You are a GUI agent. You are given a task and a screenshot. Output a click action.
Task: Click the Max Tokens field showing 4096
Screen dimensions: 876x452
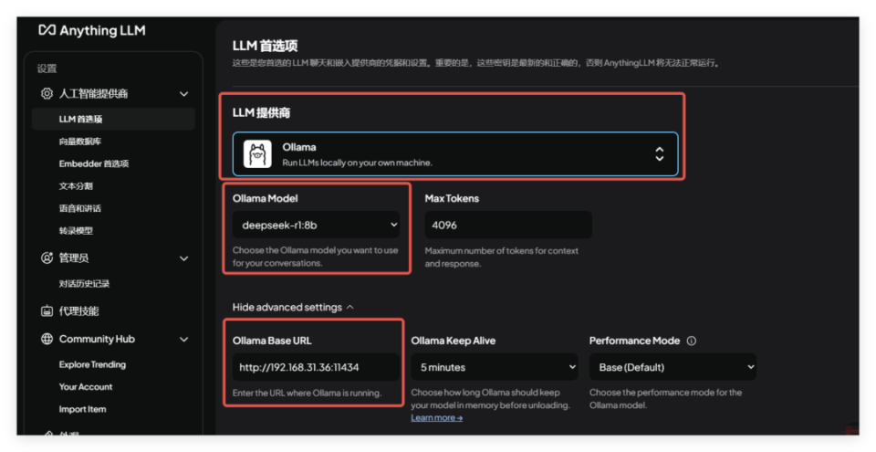(508, 225)
